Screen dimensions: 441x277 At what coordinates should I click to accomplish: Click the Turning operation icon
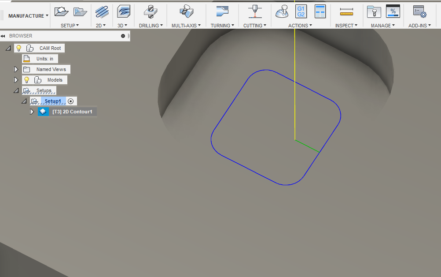click(x=222, y=11)
